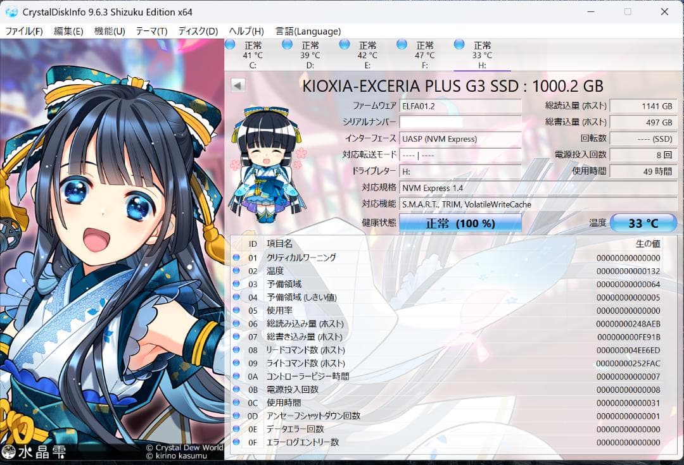Select the 温度 row in the S.M.A.R.T. list

pyautogui.click(x=380, y=271)
